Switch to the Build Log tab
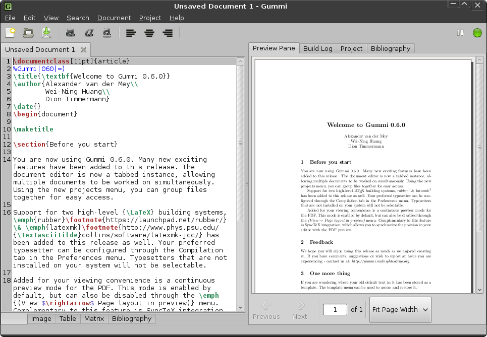Screen dimensions: 487x337 point(317,48)
